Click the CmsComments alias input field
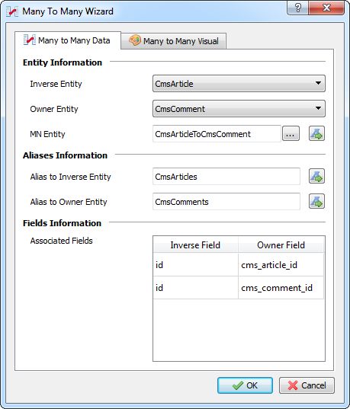Image resolution: width=350 pixels, height=409 pixels. pos(226,202)
